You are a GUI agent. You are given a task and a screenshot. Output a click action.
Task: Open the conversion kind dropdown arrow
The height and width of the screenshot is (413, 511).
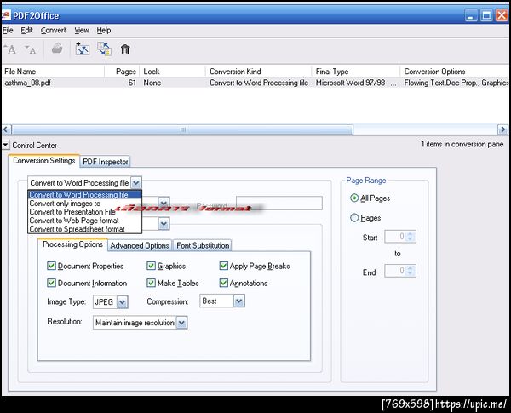pos(136,183)
